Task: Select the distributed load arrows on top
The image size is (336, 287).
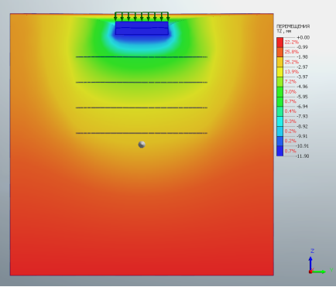Action: click(142, 16)
